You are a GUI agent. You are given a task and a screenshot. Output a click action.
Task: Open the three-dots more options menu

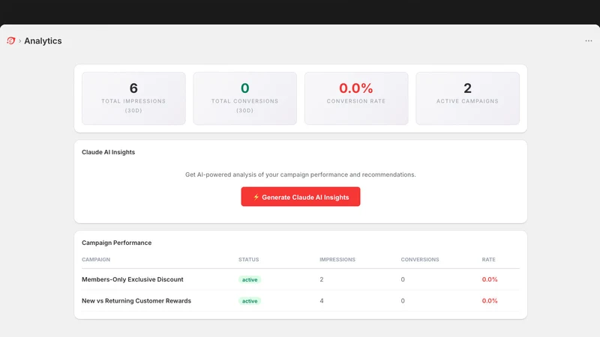589,41
